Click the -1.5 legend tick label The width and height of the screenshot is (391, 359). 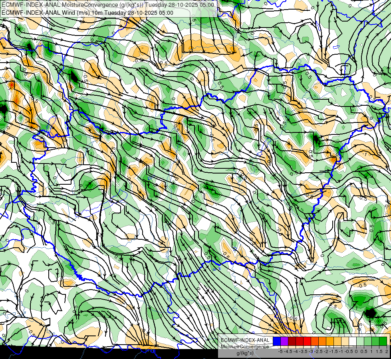pos(333,351)
